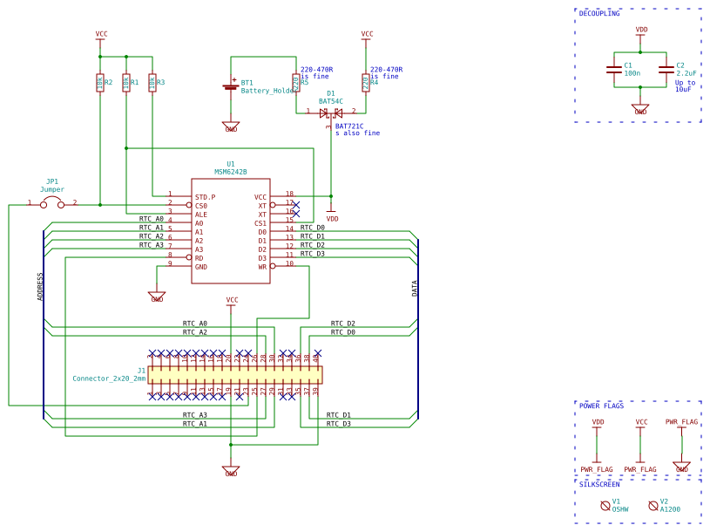Select the ADDRESS bus label
The width and height of the screenshot is (710, 532).
click(40, 286)
